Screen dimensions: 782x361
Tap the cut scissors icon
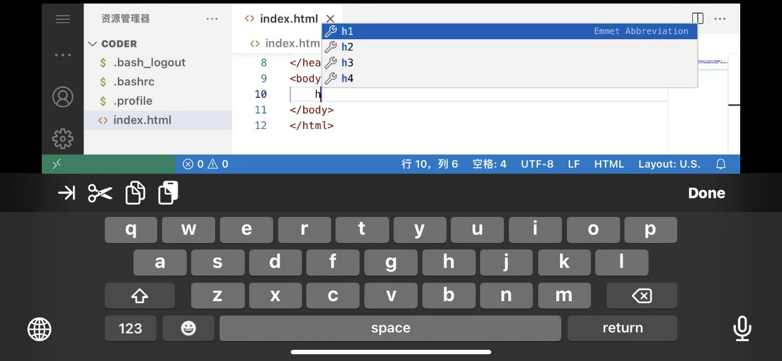[100, 193]
